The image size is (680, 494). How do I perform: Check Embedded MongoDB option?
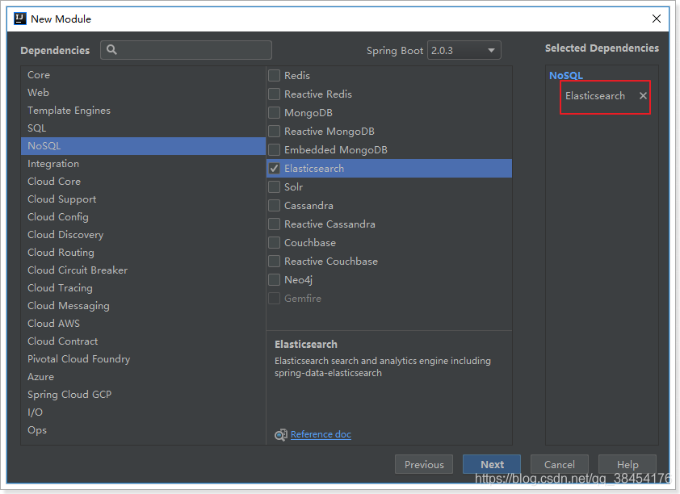[x=274, y=150]
